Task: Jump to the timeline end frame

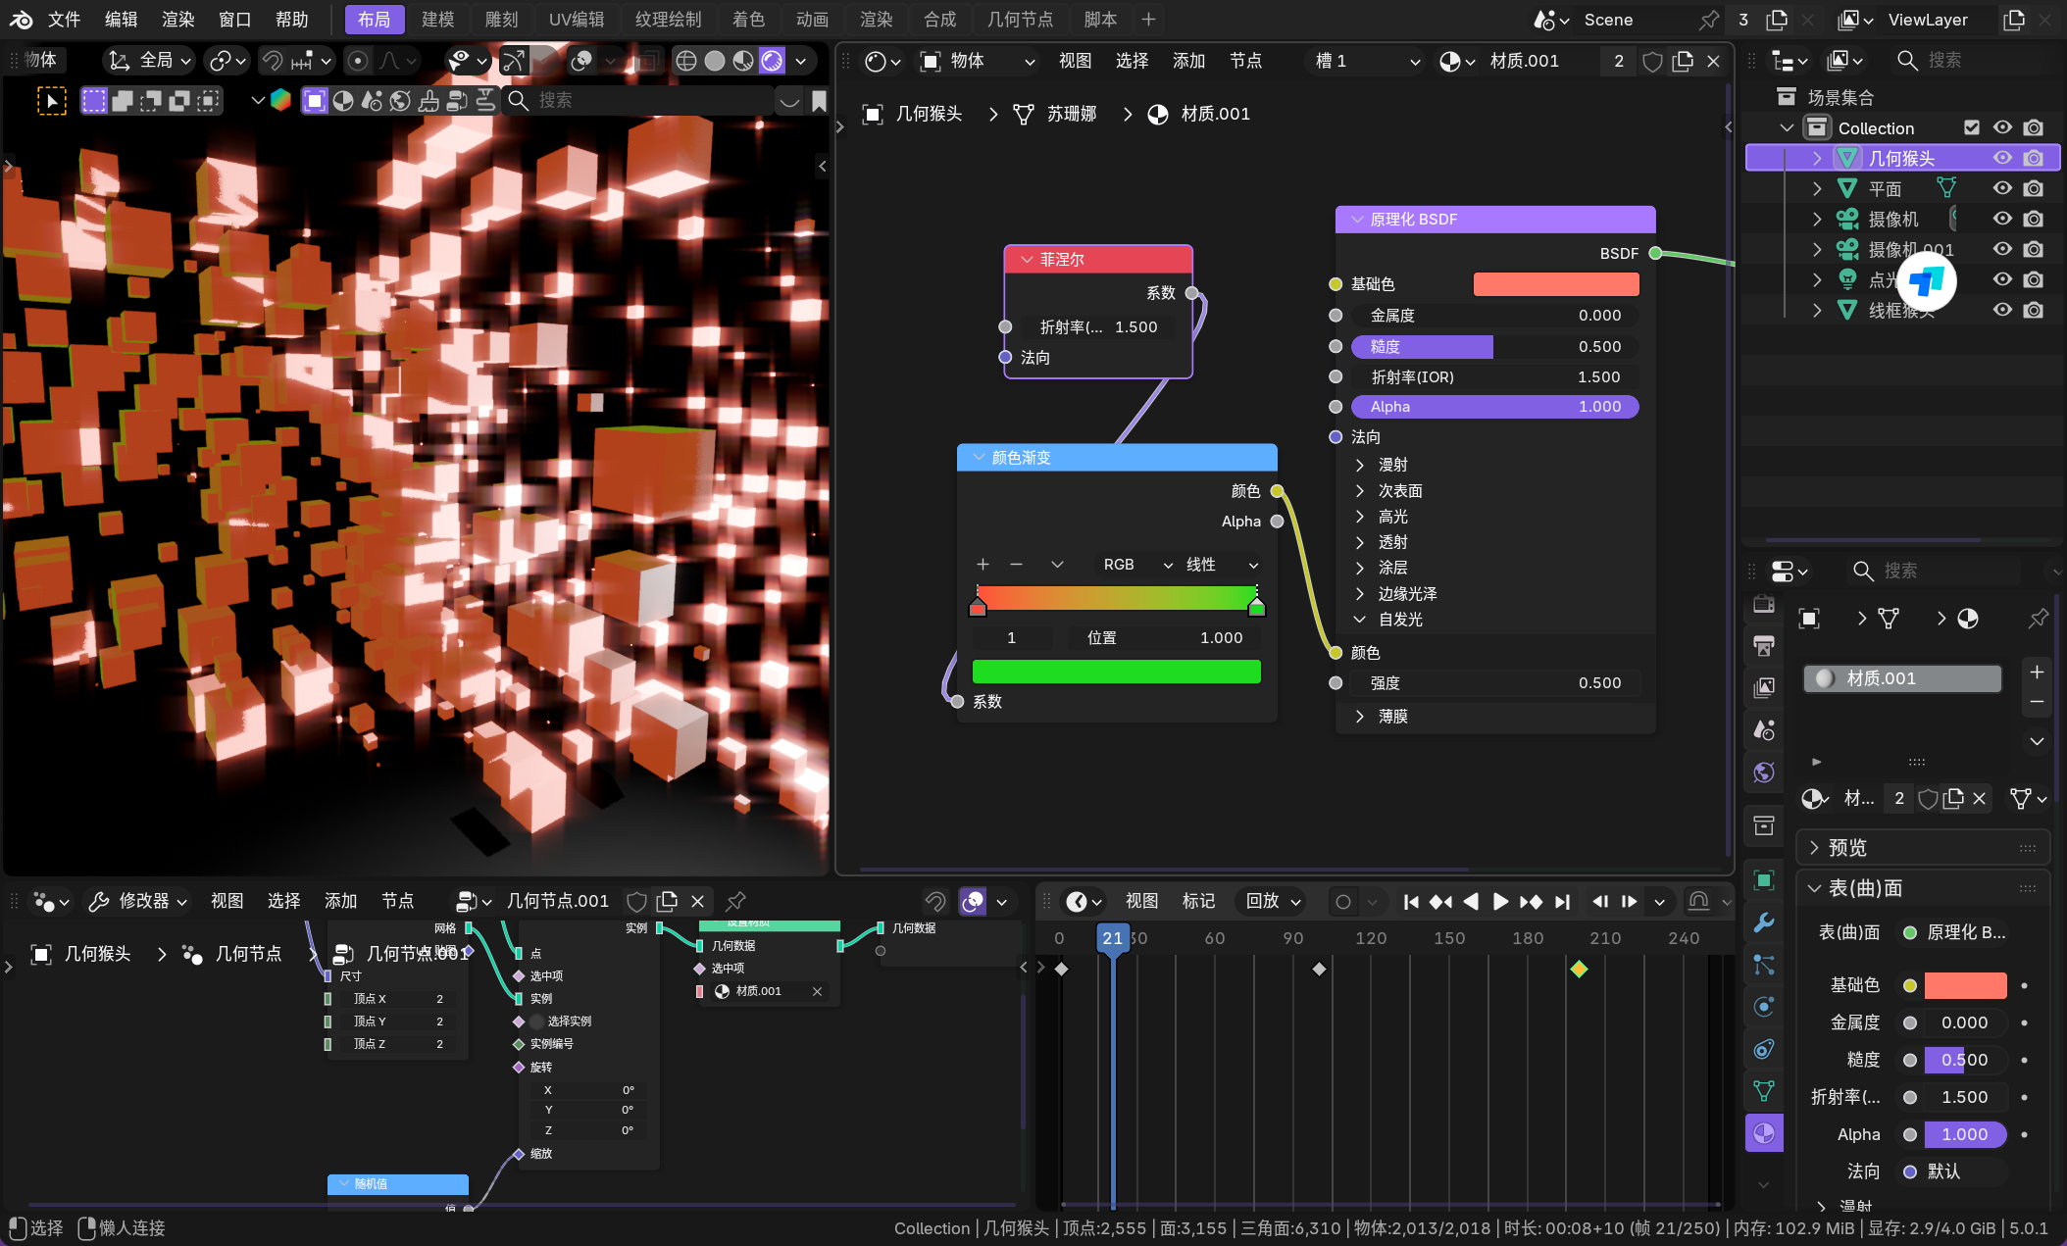Action: (1563, 901)
